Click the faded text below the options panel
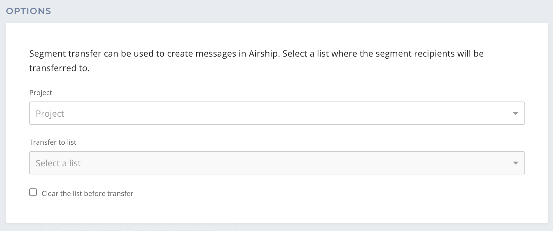The height and width of the screenshot is (231, 553). tap(137, 229)
